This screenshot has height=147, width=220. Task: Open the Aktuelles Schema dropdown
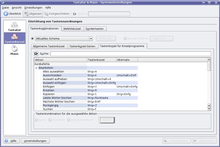(x=64, y=38)
